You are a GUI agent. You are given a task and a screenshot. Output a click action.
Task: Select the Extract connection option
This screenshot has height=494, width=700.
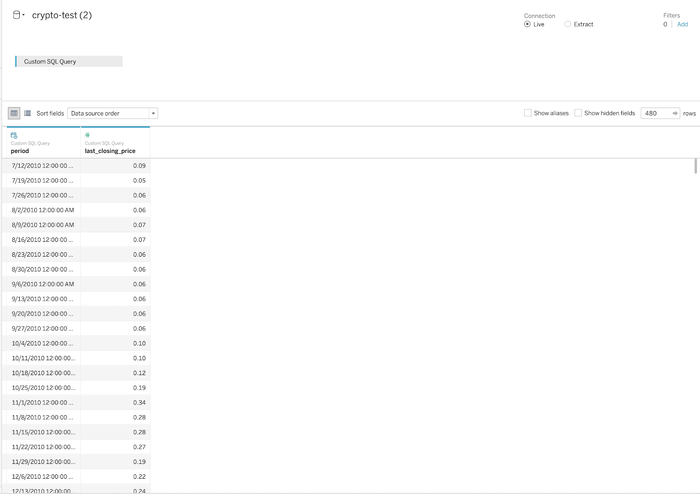(x=568, y=24)
